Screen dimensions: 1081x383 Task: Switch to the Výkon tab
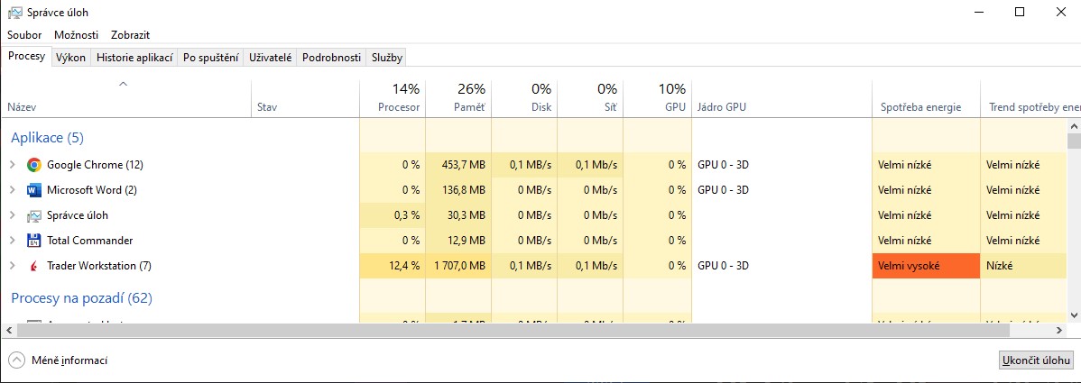[x=70, y=58]
